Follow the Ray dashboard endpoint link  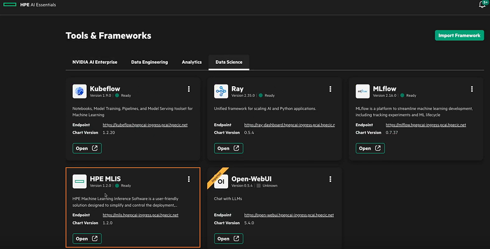pyautogui.click(x=289, y=125)
